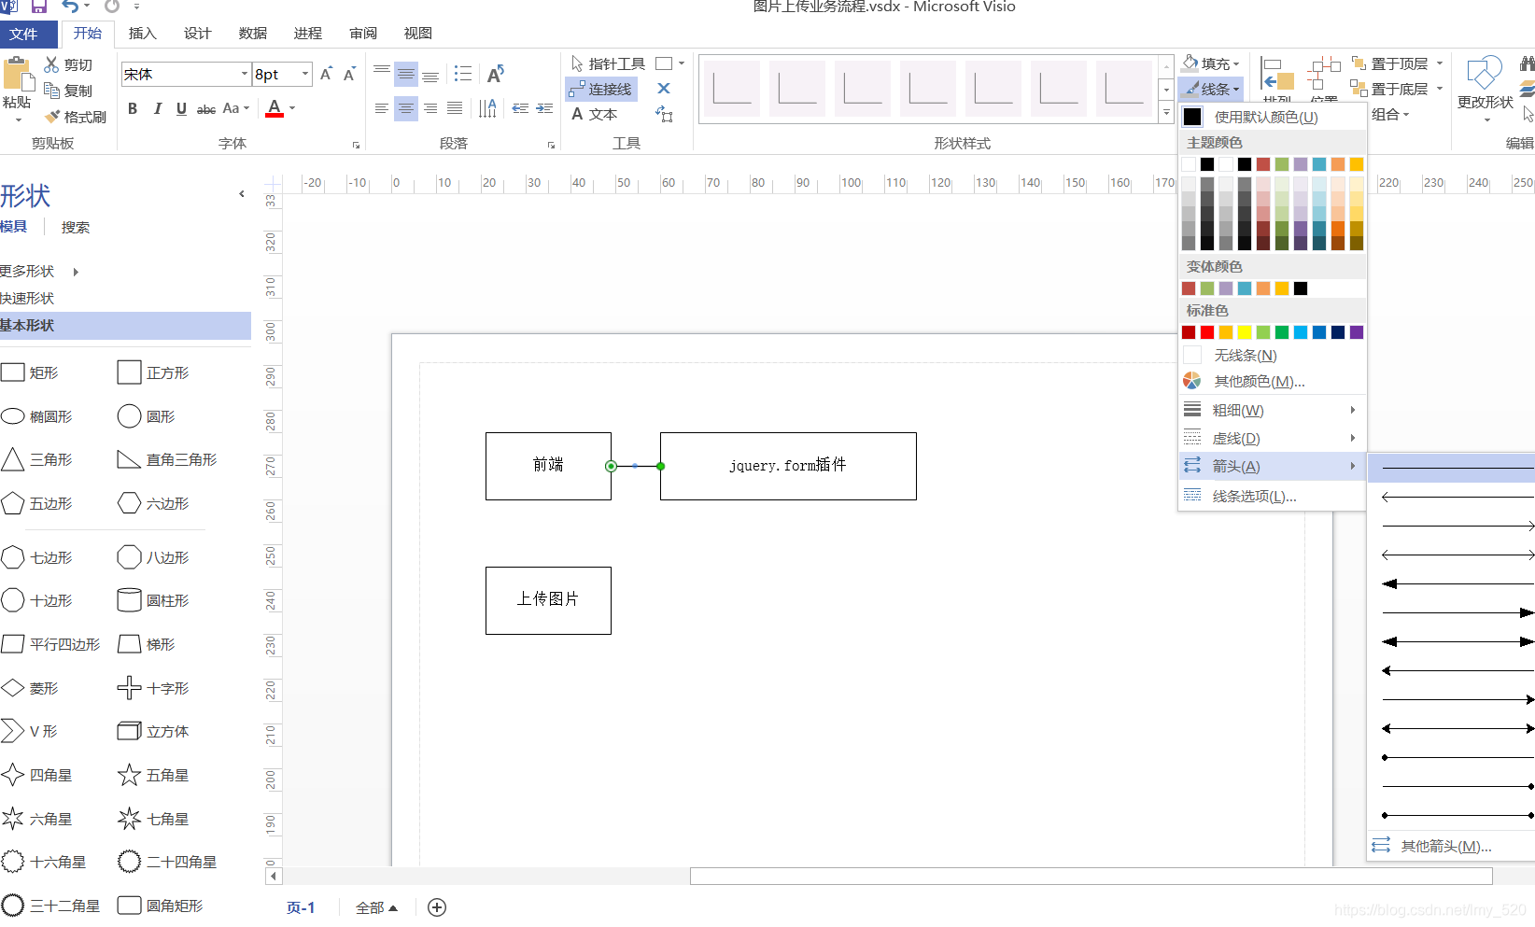Open the font color dropdown arrow
This screenshot has height=927, width=1535.
[292, 109]
